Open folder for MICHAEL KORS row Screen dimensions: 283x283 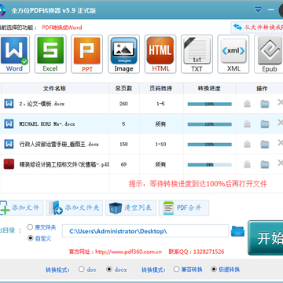click(x=265, y=123)
